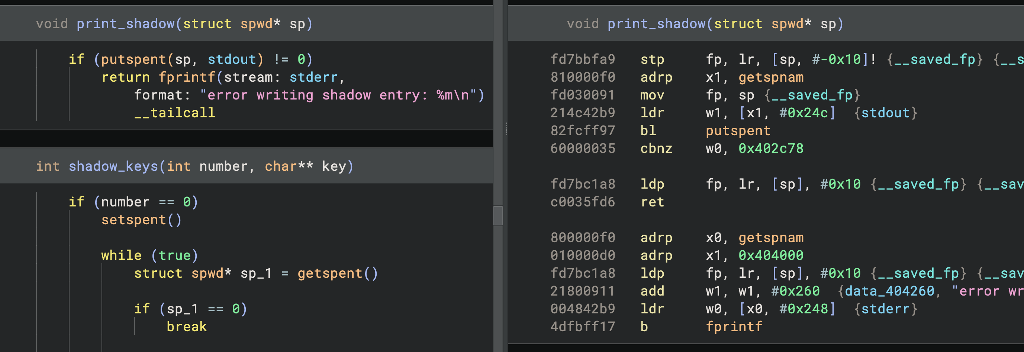Viewport: 1024px width, 352px height.
Task: Click shadow_keys function name in header
Action: tap(113, 166)
